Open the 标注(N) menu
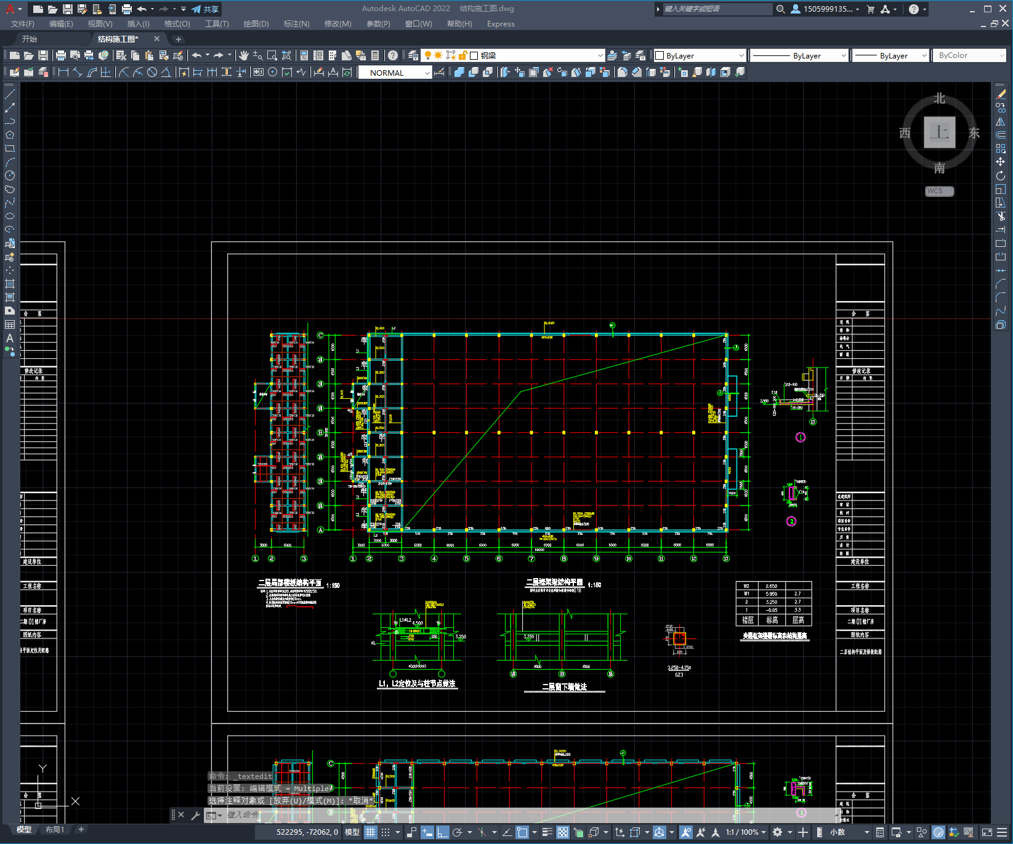 tap(296, 24)
